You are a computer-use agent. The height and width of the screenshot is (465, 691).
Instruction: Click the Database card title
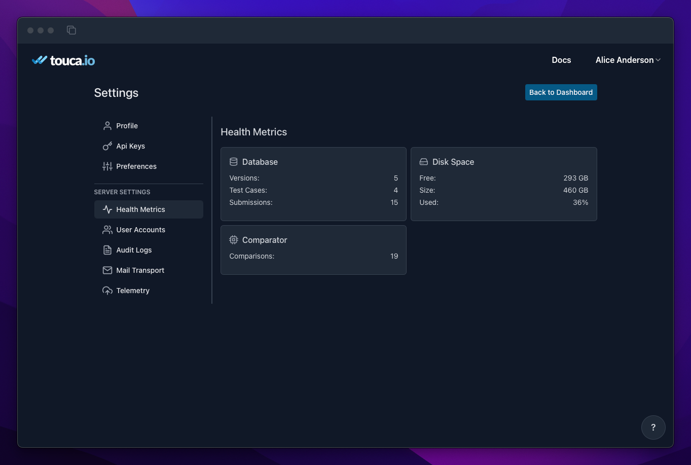pos(260,162)
